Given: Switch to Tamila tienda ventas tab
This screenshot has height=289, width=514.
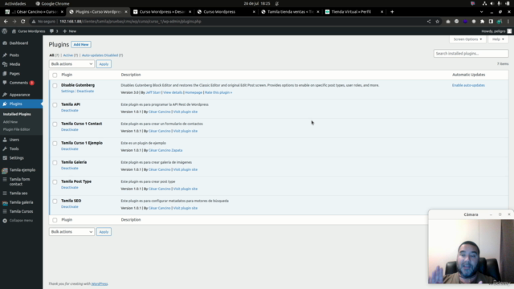Looking at the screenshot, I should click(290, 12).
